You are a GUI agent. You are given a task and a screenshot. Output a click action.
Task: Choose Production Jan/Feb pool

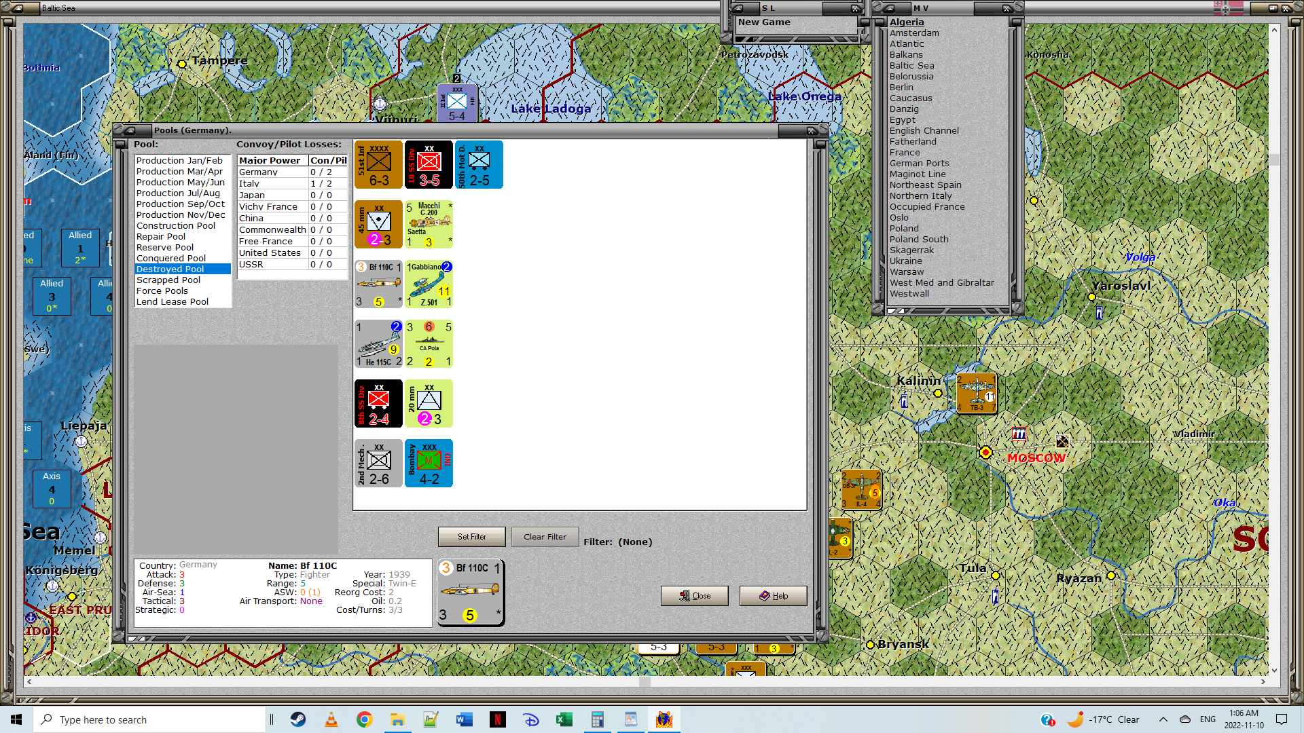click(179, 160)
